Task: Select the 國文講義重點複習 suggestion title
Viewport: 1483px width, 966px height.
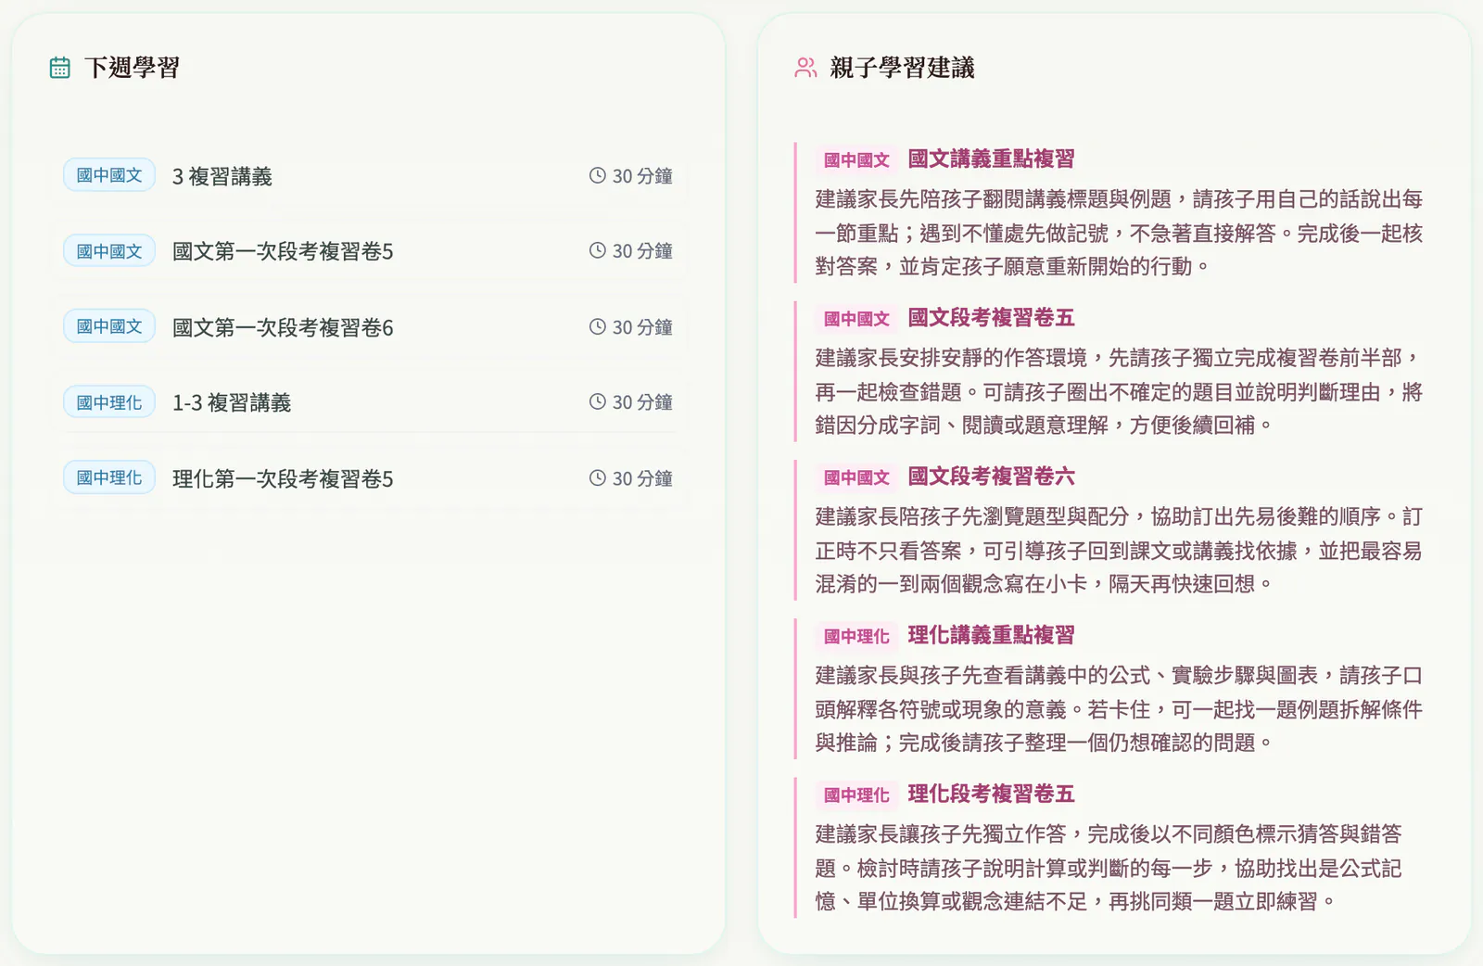Action: tap(991, 159)
